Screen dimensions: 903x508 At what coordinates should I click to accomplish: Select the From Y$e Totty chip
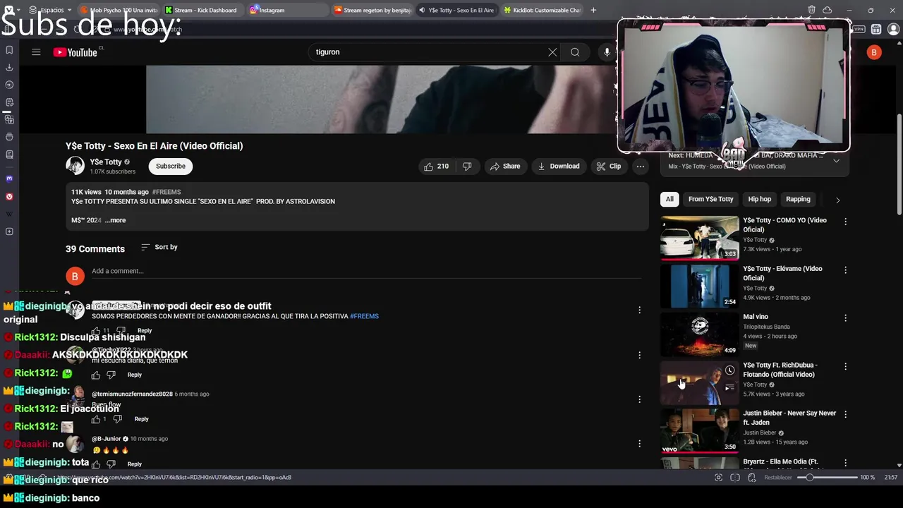tap(710, 199)
